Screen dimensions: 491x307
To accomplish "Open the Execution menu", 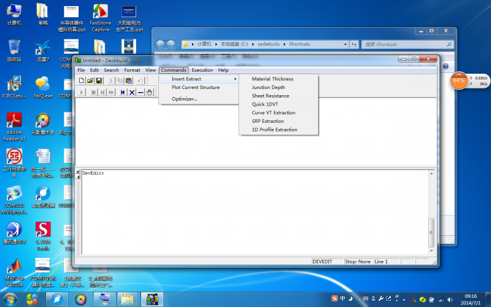I will pyautogui.click(x=202, y=70).
